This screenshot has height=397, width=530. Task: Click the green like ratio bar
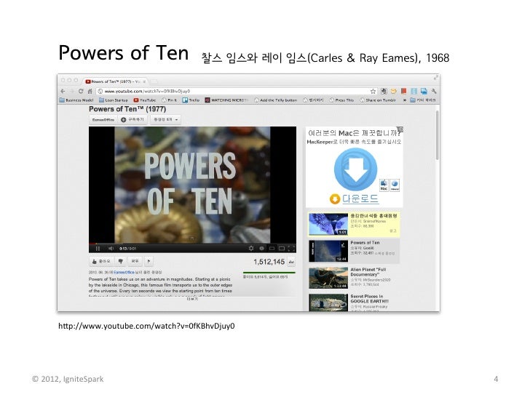(x=269, y=273)
